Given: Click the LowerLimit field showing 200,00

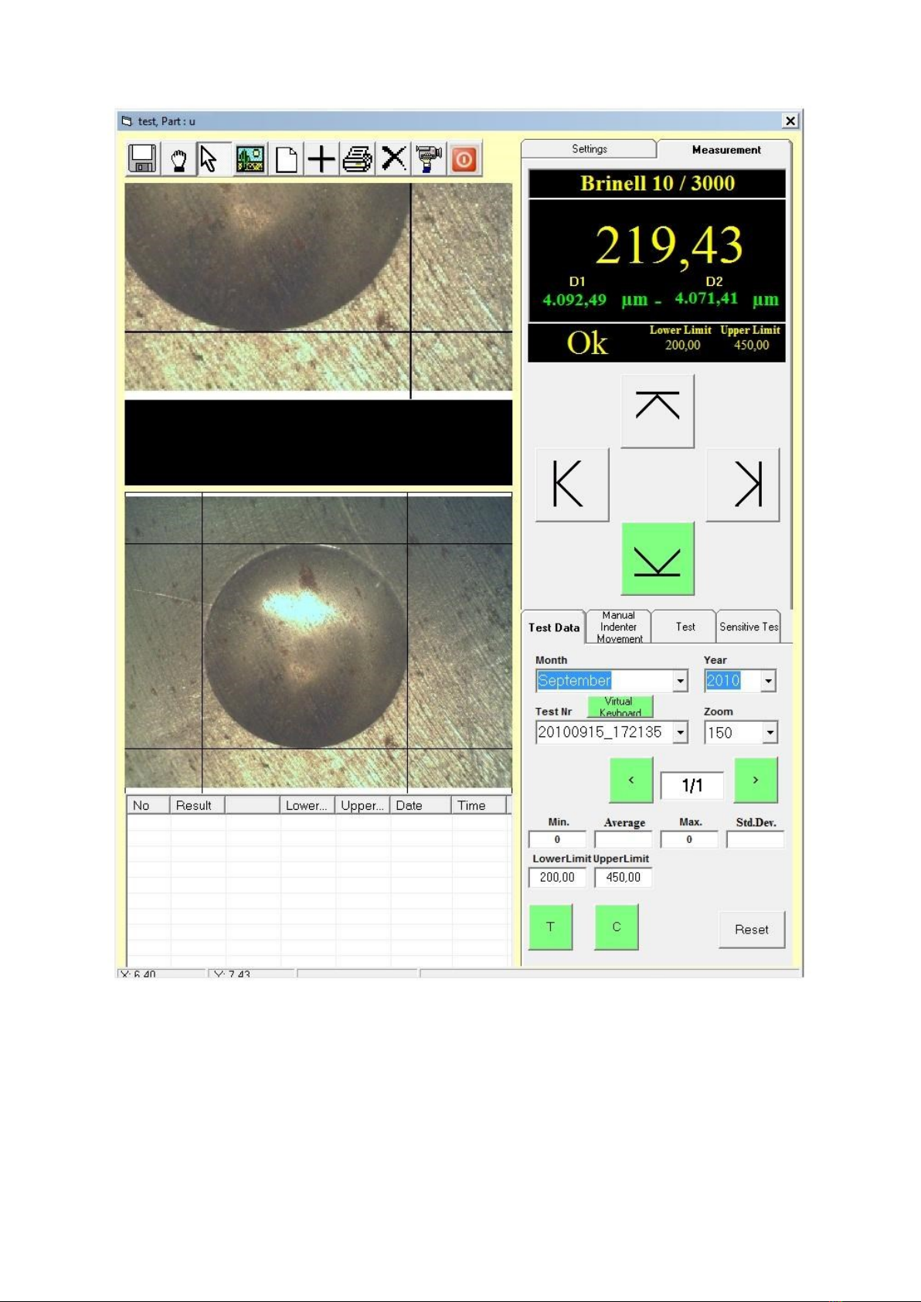Looking at the screenshot, I should [x=557, y=877].
